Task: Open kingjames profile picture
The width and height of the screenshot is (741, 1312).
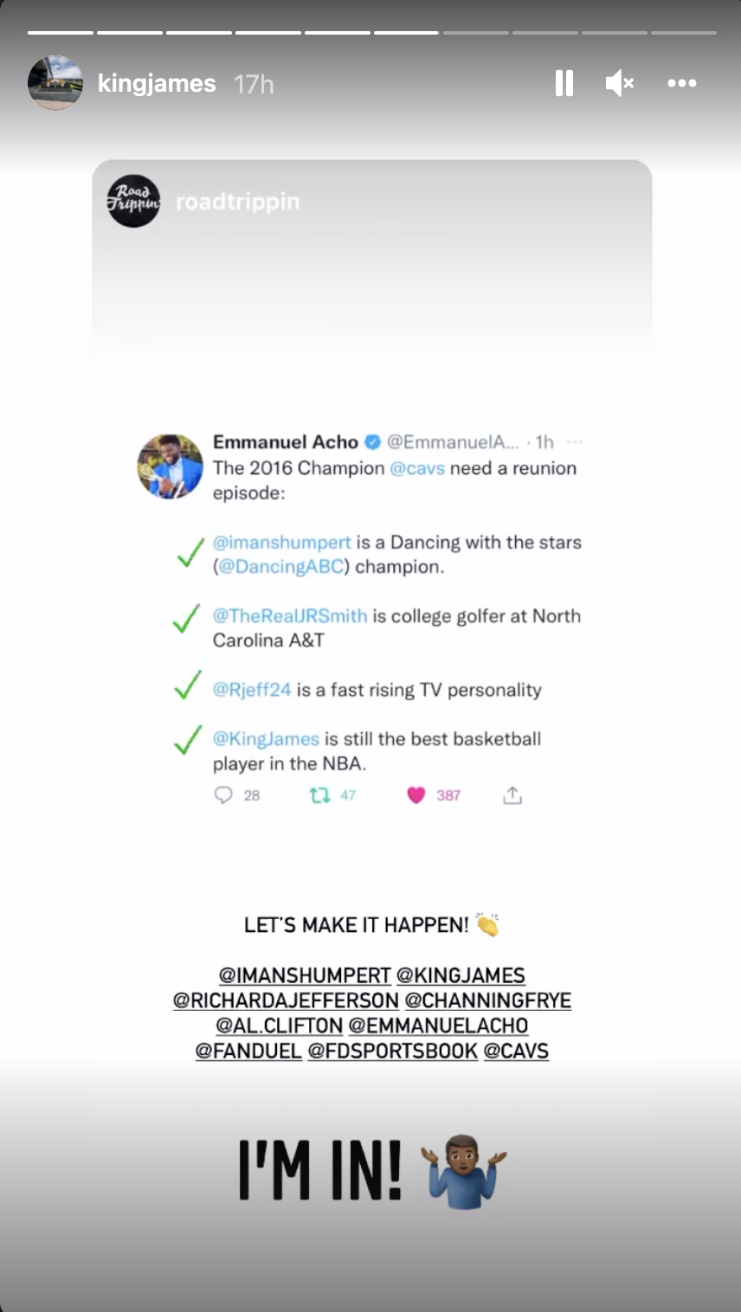Action: tap(55, 83)
